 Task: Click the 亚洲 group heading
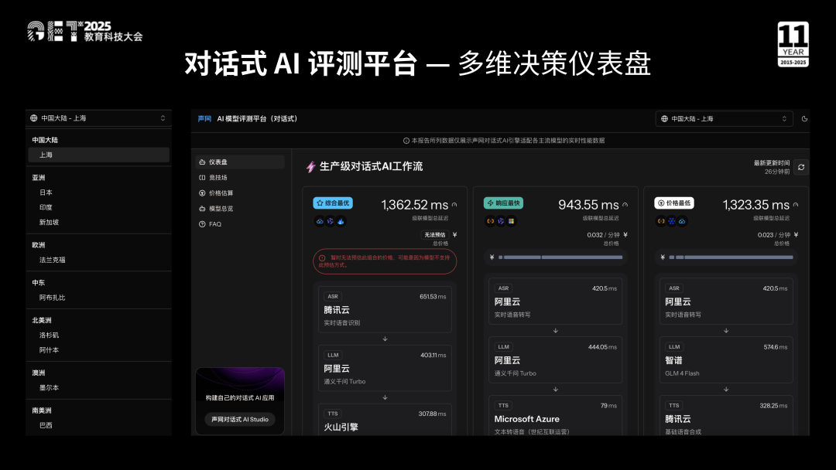click(x=39, y=178)
